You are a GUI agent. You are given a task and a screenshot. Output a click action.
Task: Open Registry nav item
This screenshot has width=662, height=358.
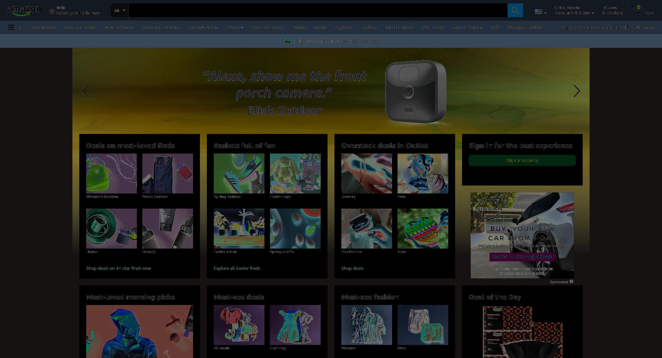pos(343,27)
